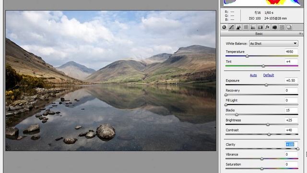This screenshot has height=173, width=307.
Task: Click the '24-105@28 mm' lens readout
Action: 275,18
